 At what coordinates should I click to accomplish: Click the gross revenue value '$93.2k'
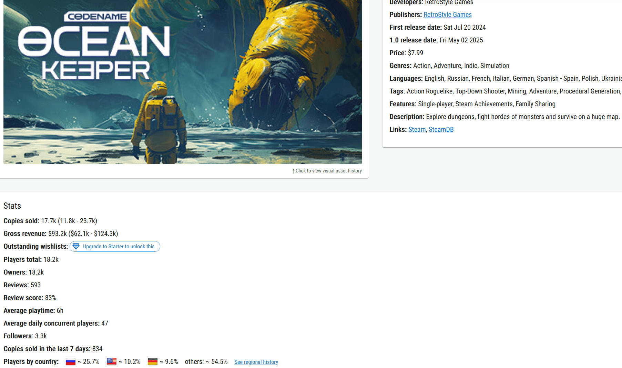58,233
